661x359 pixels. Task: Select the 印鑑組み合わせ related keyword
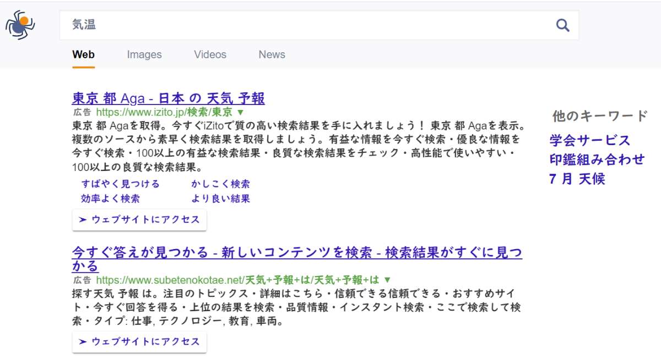597,159
